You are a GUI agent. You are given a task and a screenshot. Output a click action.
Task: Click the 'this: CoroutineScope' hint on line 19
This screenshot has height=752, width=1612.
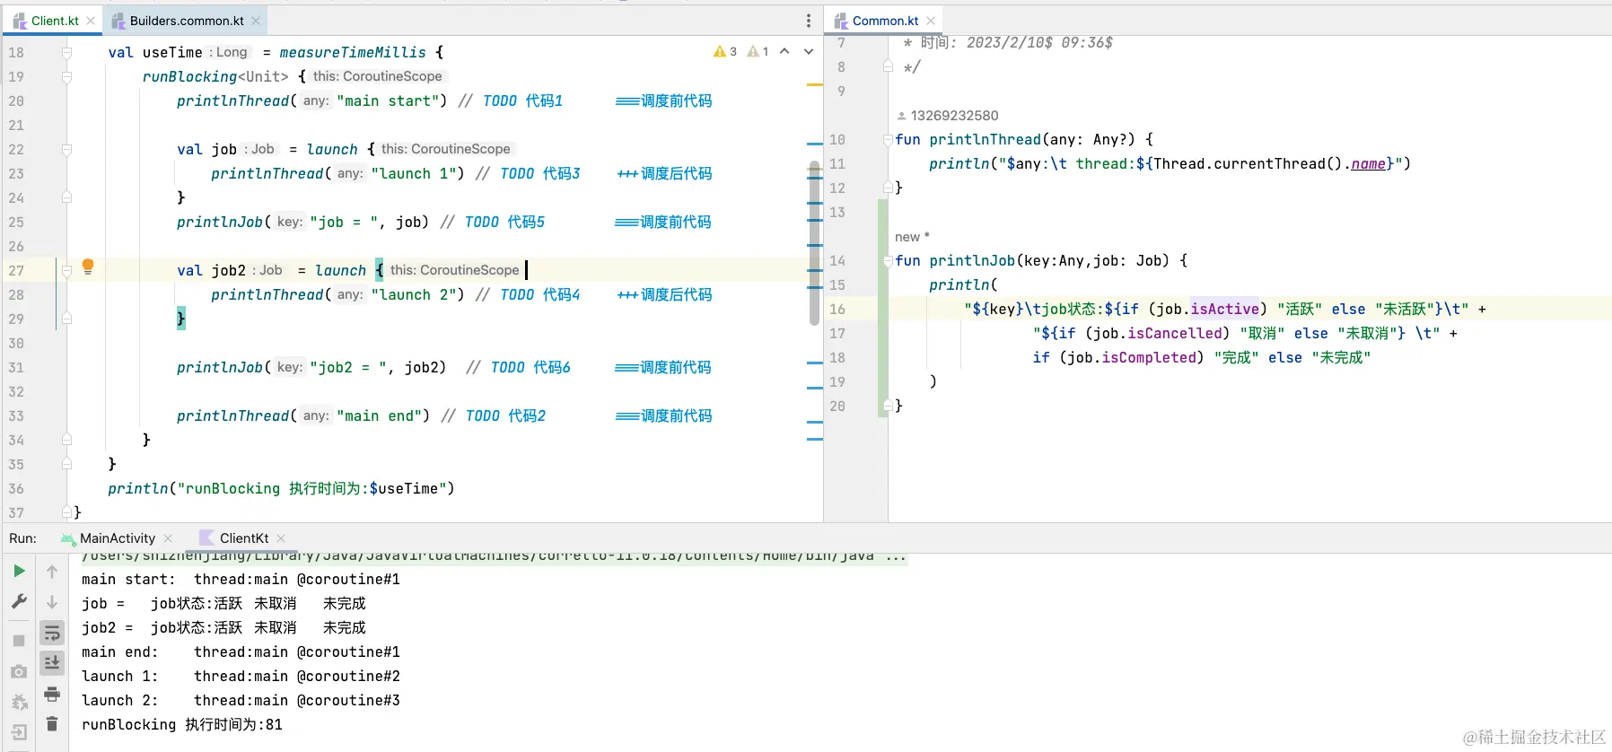coord(377,76)
